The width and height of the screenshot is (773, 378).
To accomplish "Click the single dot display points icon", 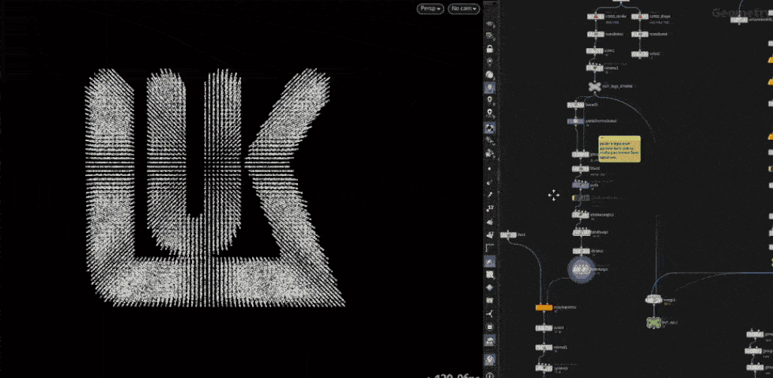I will (x=489, y=168).
